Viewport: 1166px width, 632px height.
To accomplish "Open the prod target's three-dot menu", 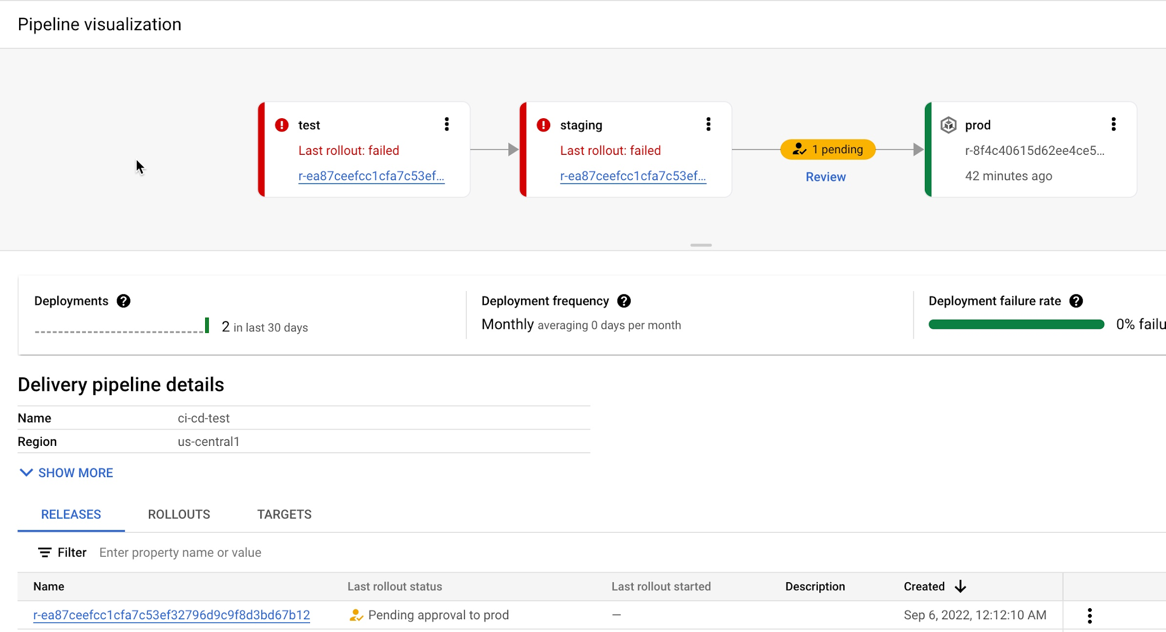I will tap(1114, 124).
